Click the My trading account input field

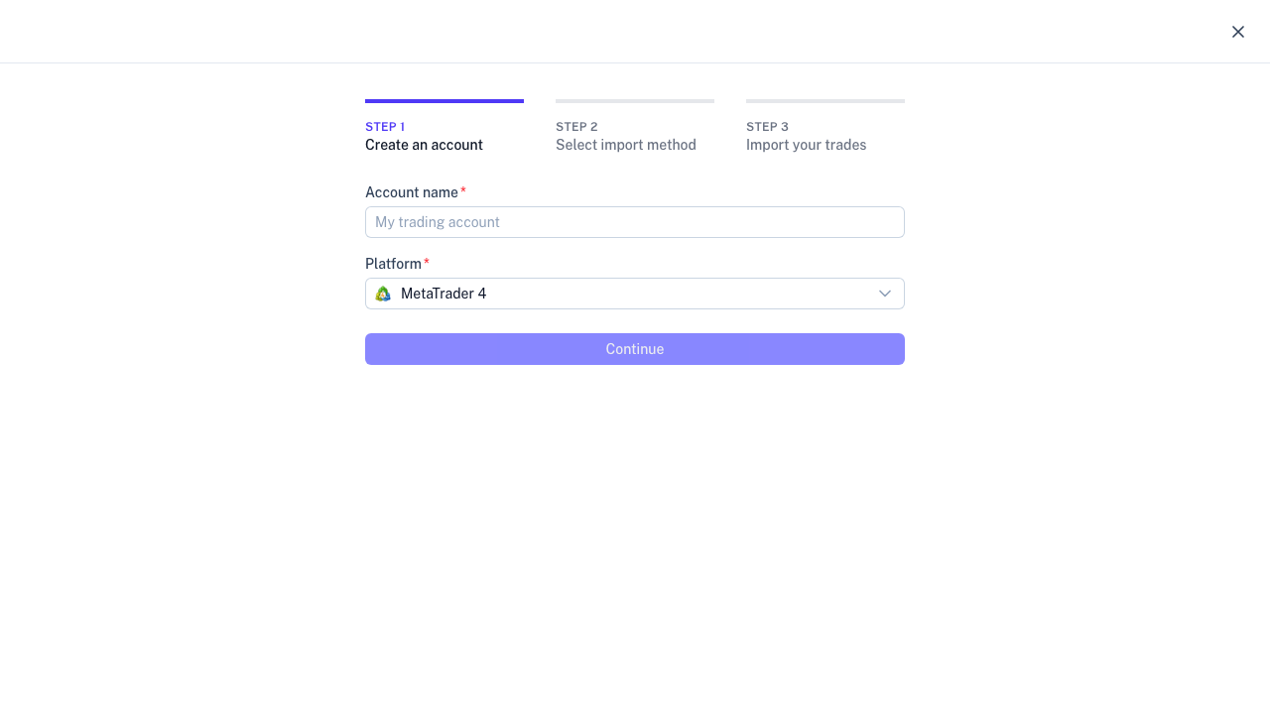(x=635, y=222)
